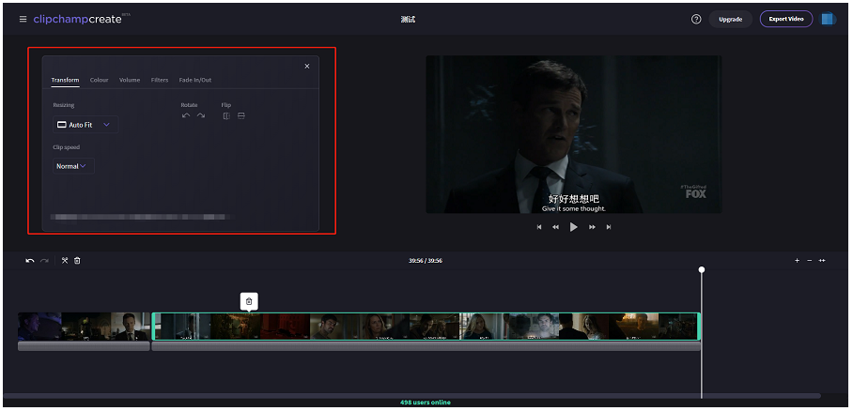Zoom out the timeline
853x411 pixels.
click(x=810, y=261)
